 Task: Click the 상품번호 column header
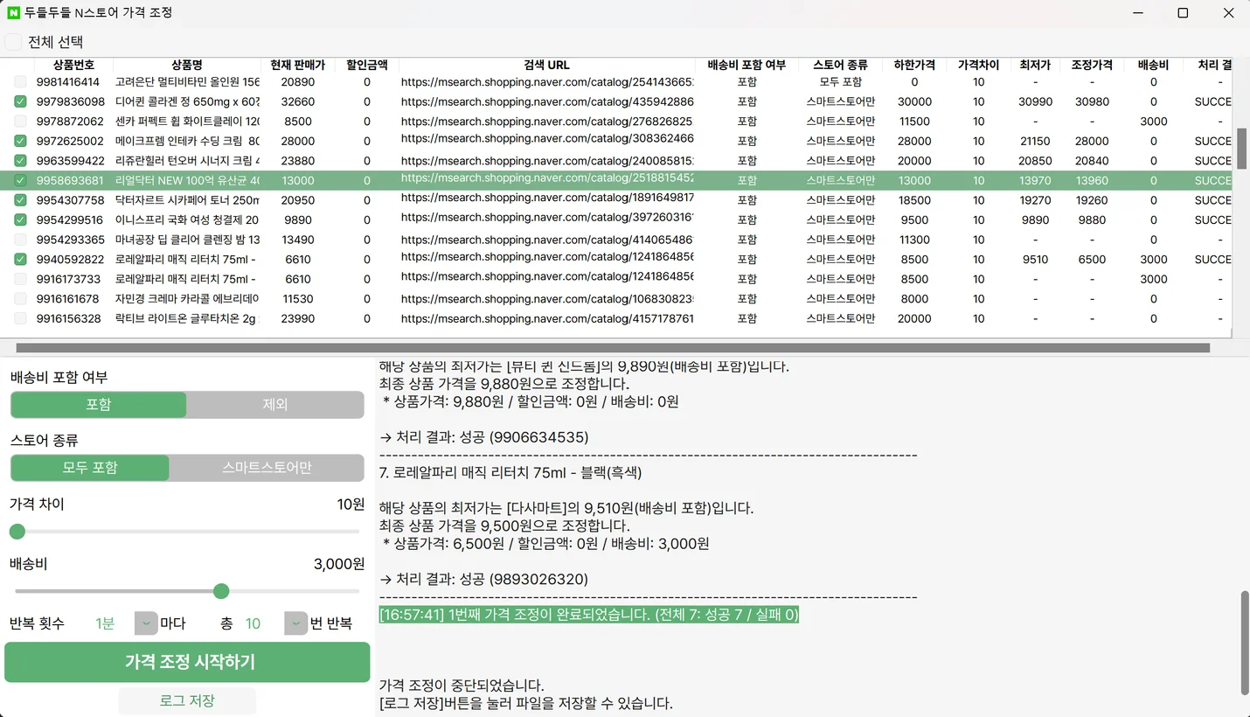pos(73,65)
